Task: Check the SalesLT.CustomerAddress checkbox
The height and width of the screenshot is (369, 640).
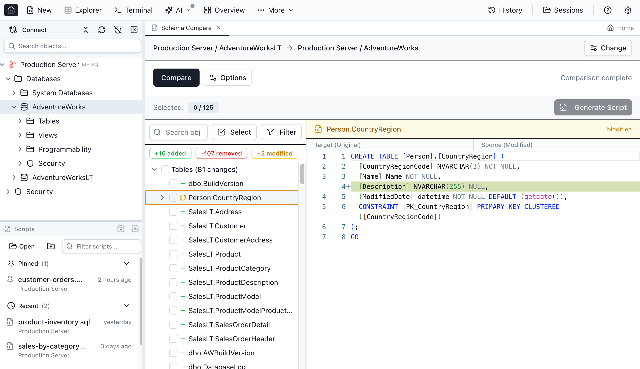Action: click(173, 240)
